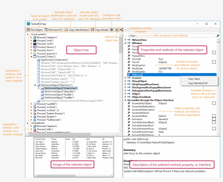
Task: Click the Point and Fix button
Action: [x=53, y=30]
